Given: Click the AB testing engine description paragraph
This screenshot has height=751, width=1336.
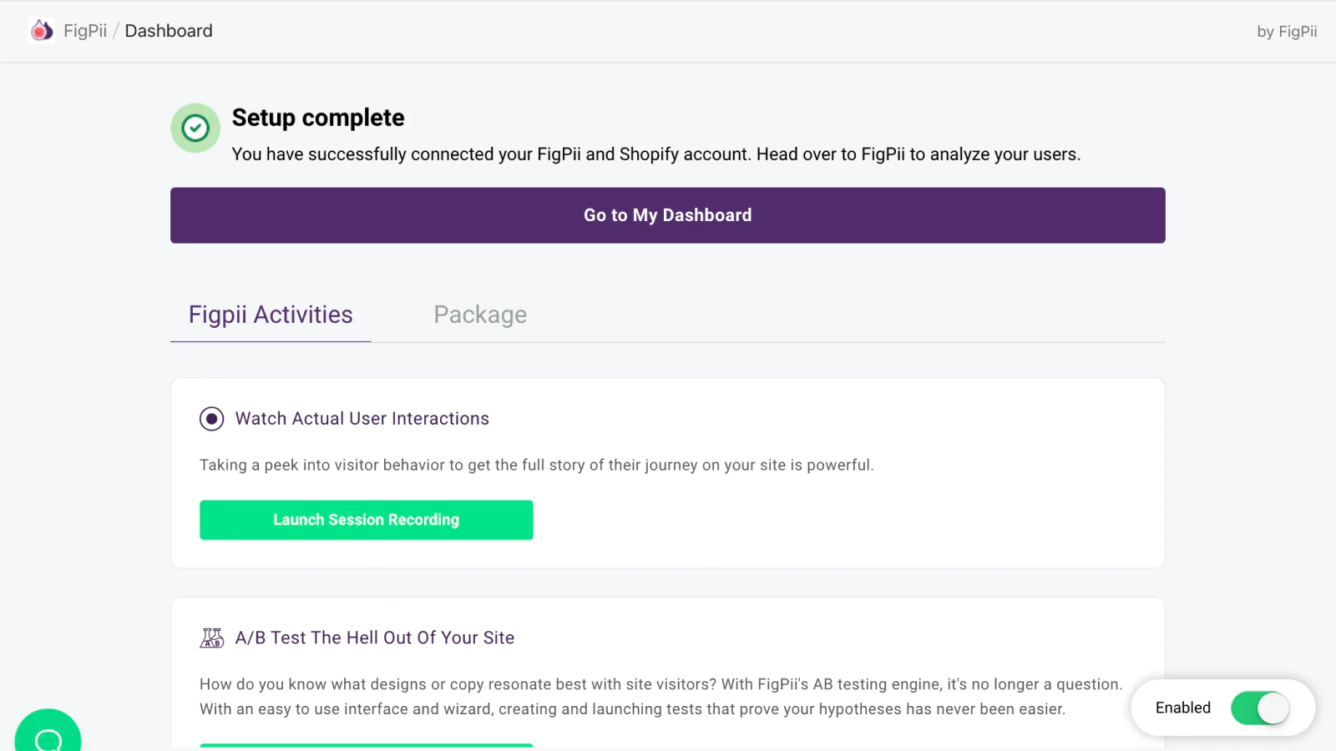Looking at the screenshot, I should tap(661, 697).
